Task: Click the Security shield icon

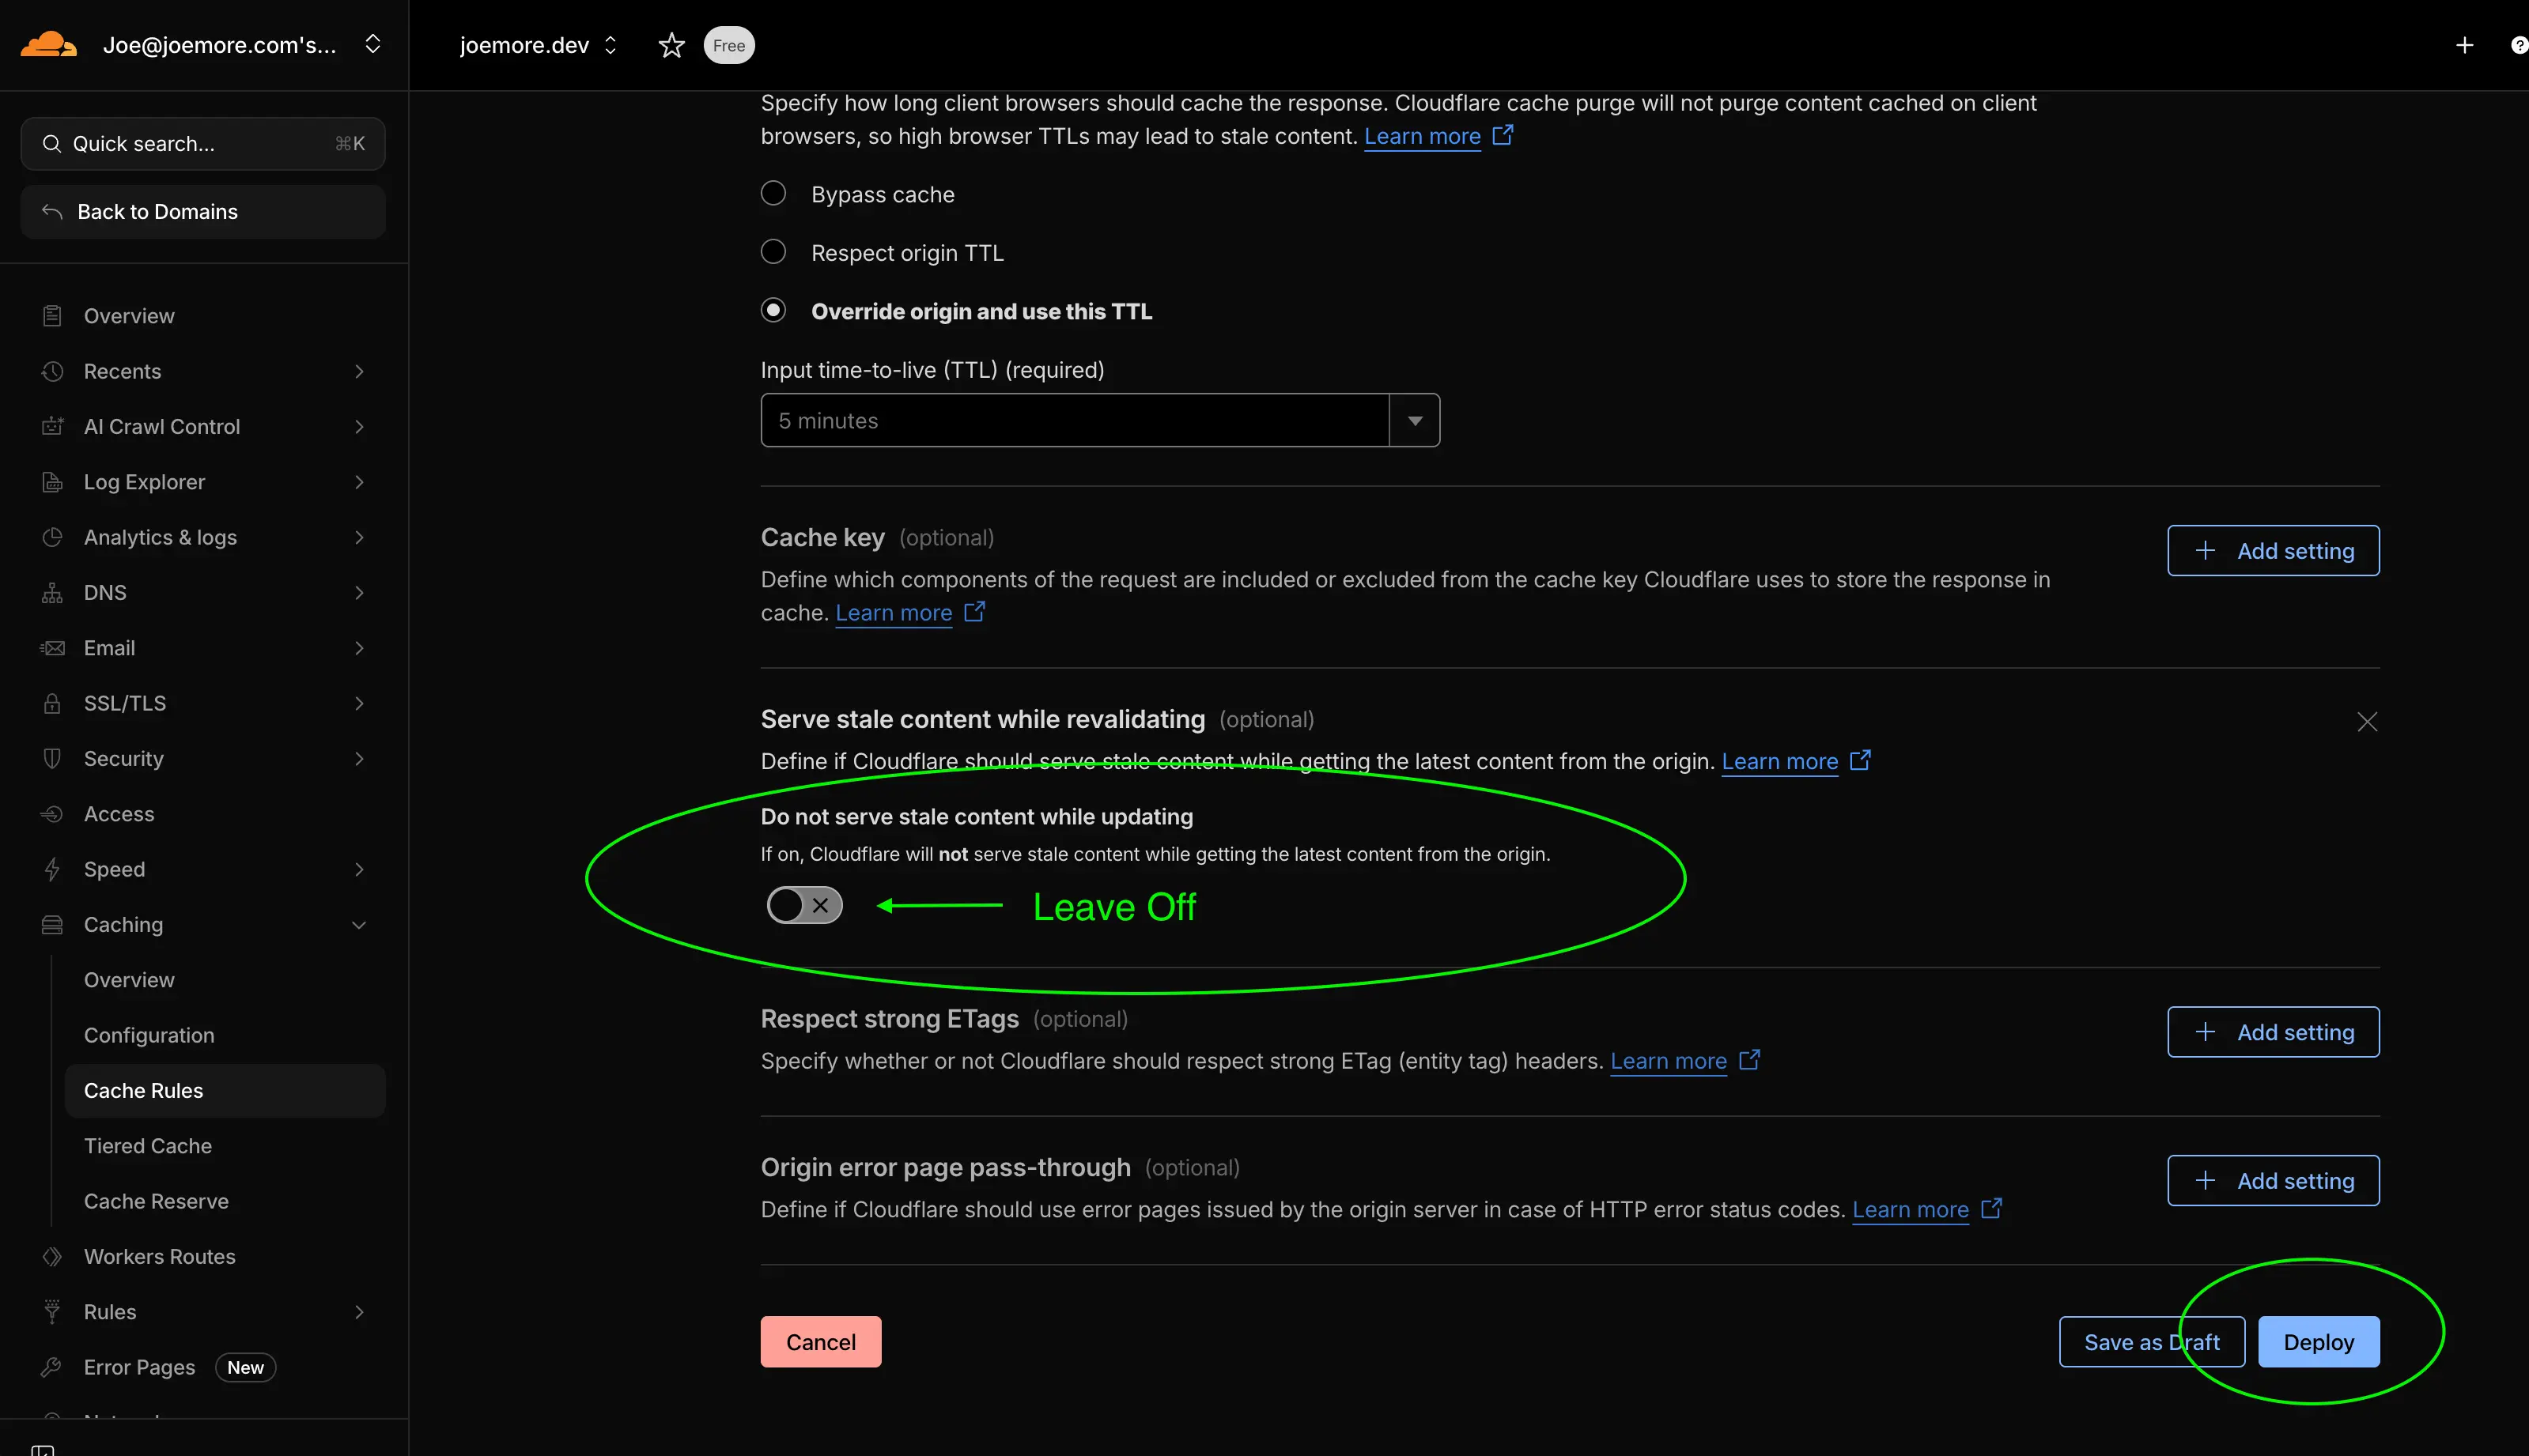Action: [53, 758]
